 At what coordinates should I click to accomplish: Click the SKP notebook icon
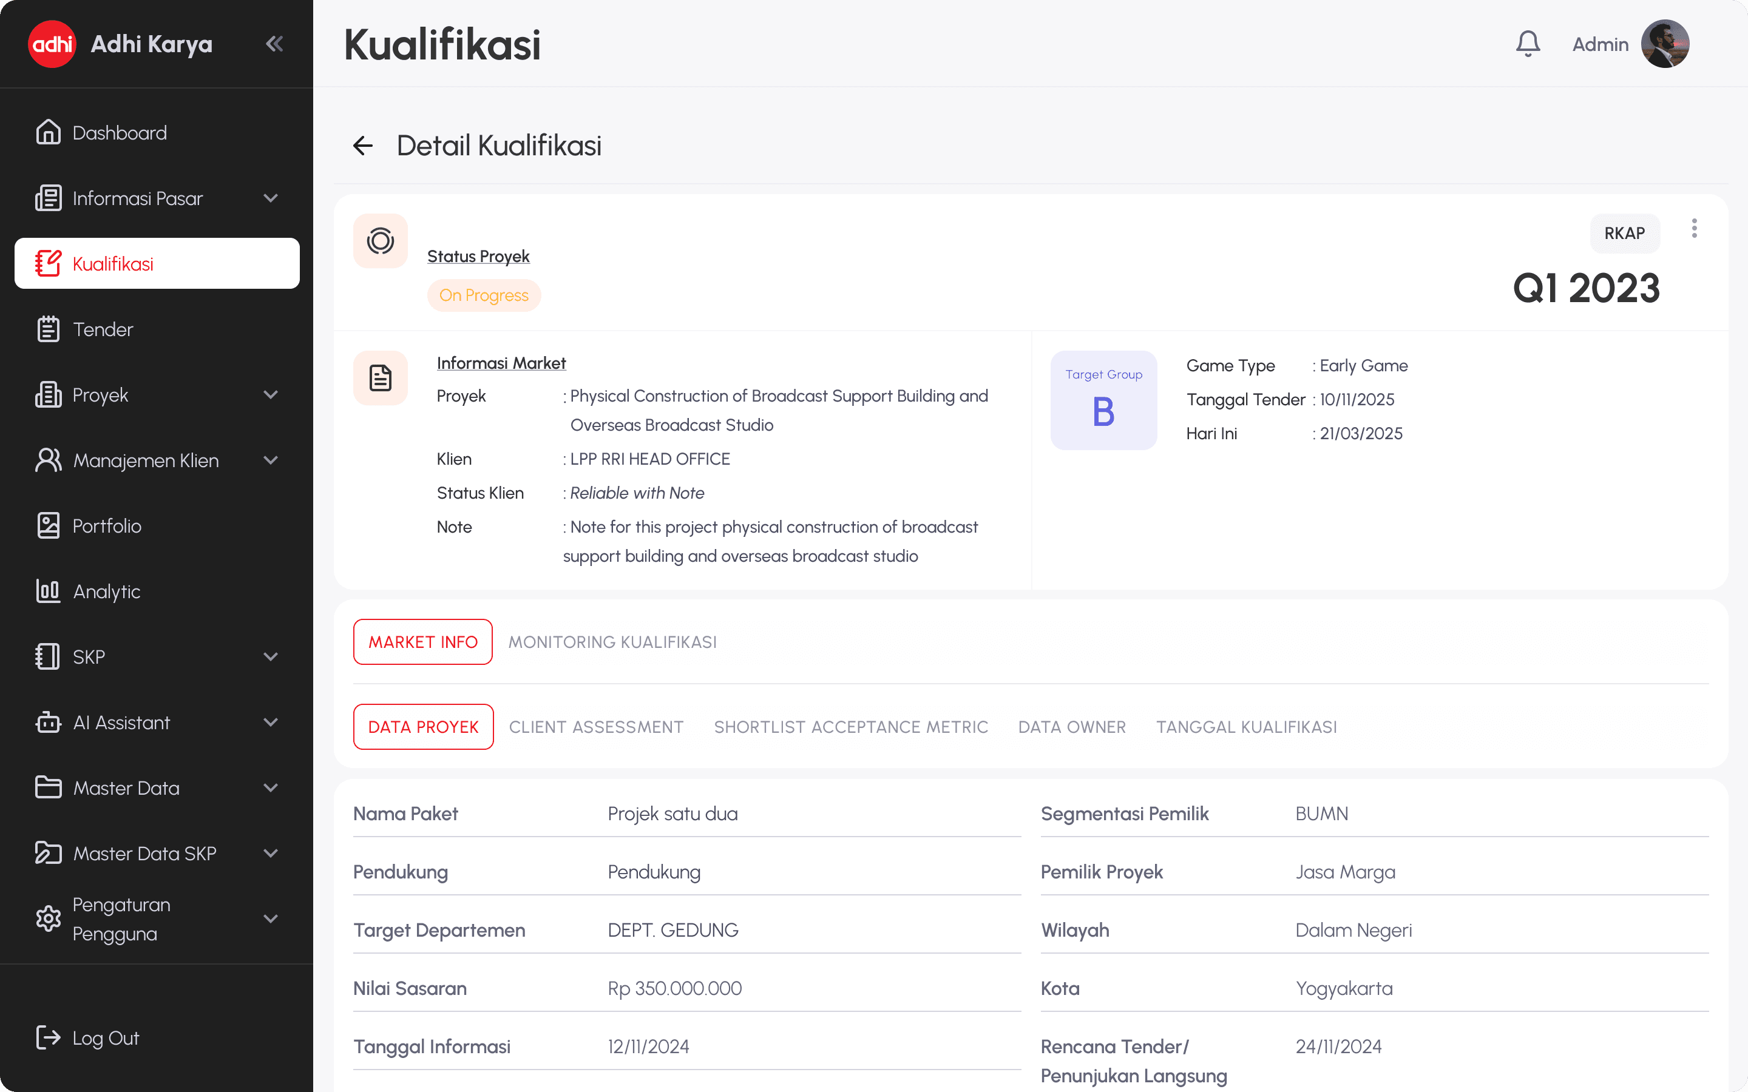click(49, 656)
